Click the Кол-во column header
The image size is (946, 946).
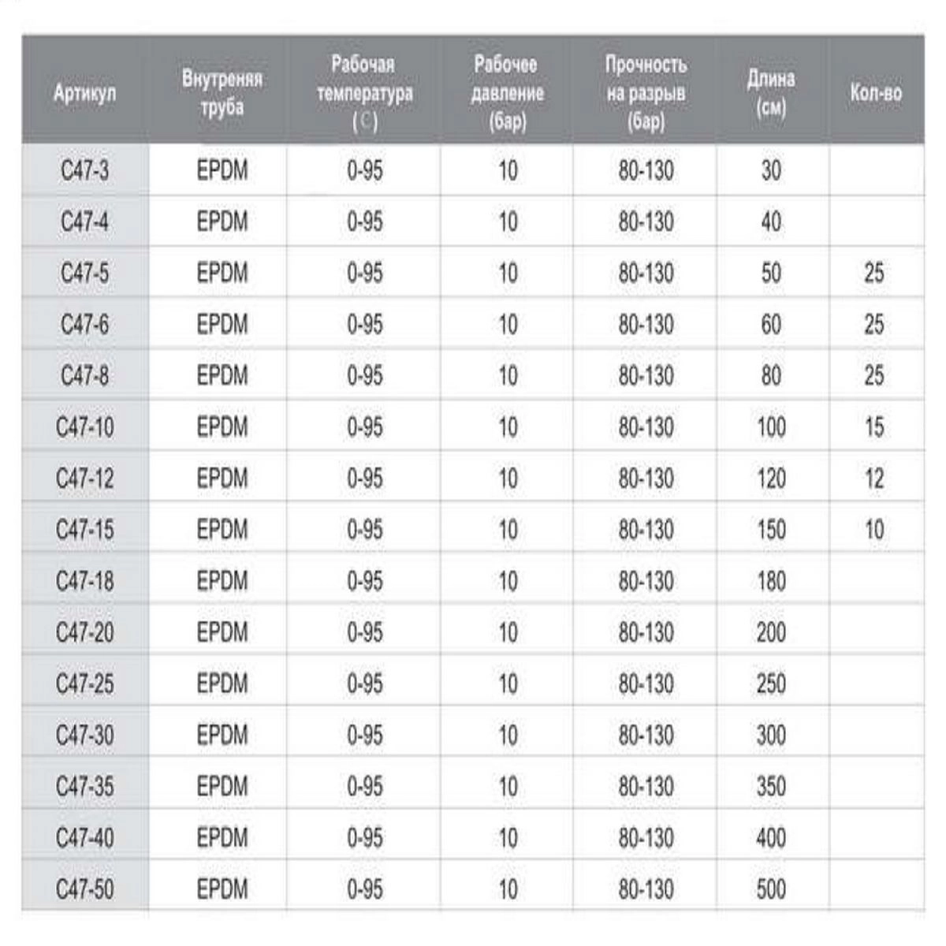click(x=876, y=92)
